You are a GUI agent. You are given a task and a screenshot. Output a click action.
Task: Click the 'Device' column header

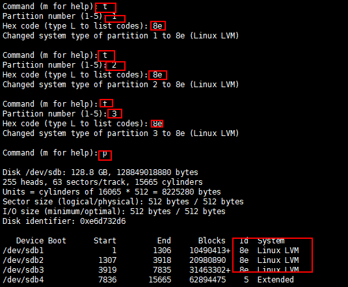(30, 241)
